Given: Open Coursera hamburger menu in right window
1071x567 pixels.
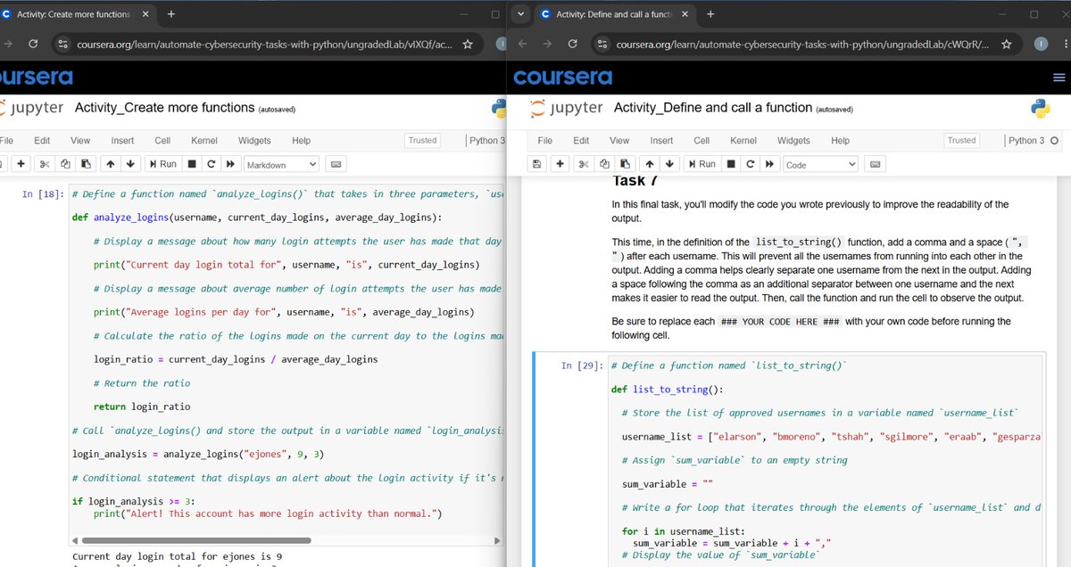Looking at the screenshot, I should 1059,78.
